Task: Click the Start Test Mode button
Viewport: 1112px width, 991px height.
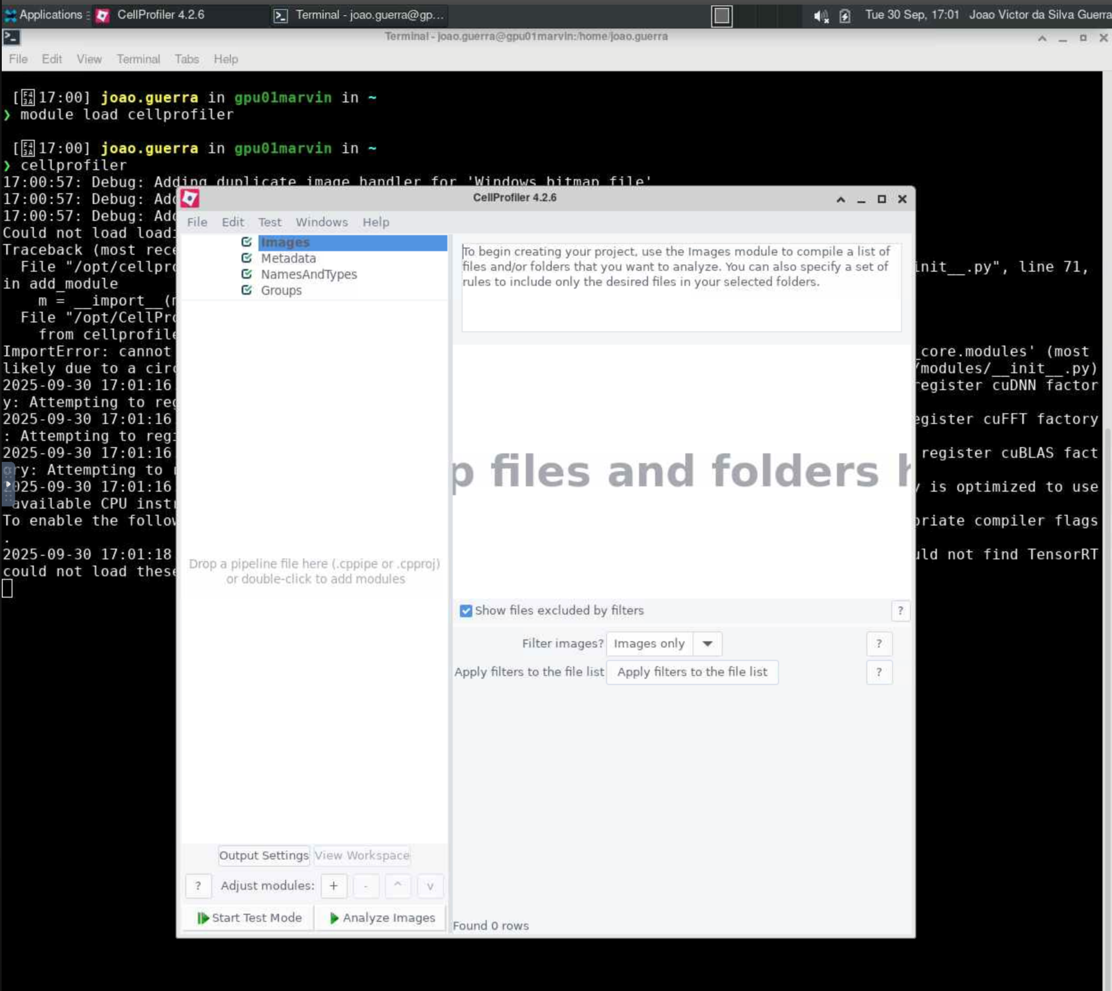Action: tap(248, 917)
